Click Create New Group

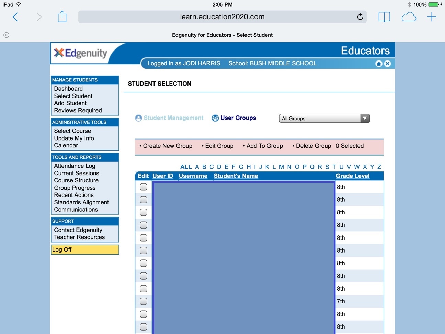[x=167, y=146]
